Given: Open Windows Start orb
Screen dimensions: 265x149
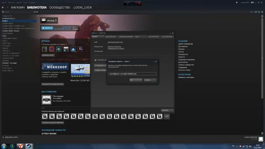Looking at the screenshot, I should coord(4,146).
